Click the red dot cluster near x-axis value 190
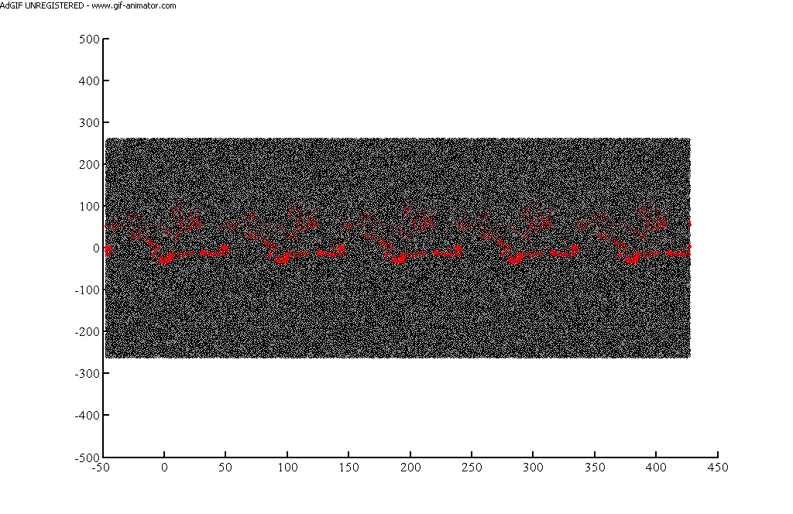The height and width of the screenshot is (514, 793). 399,258
